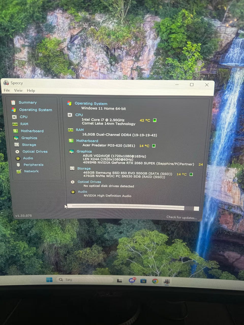Click Windows 11 Home 64-bit text
The image size is (244, 325).
[103, 108]
